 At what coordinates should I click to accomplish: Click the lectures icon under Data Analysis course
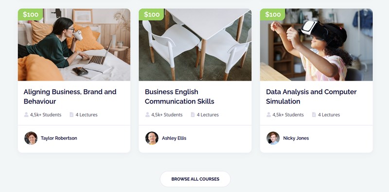[x=314, y=115]
